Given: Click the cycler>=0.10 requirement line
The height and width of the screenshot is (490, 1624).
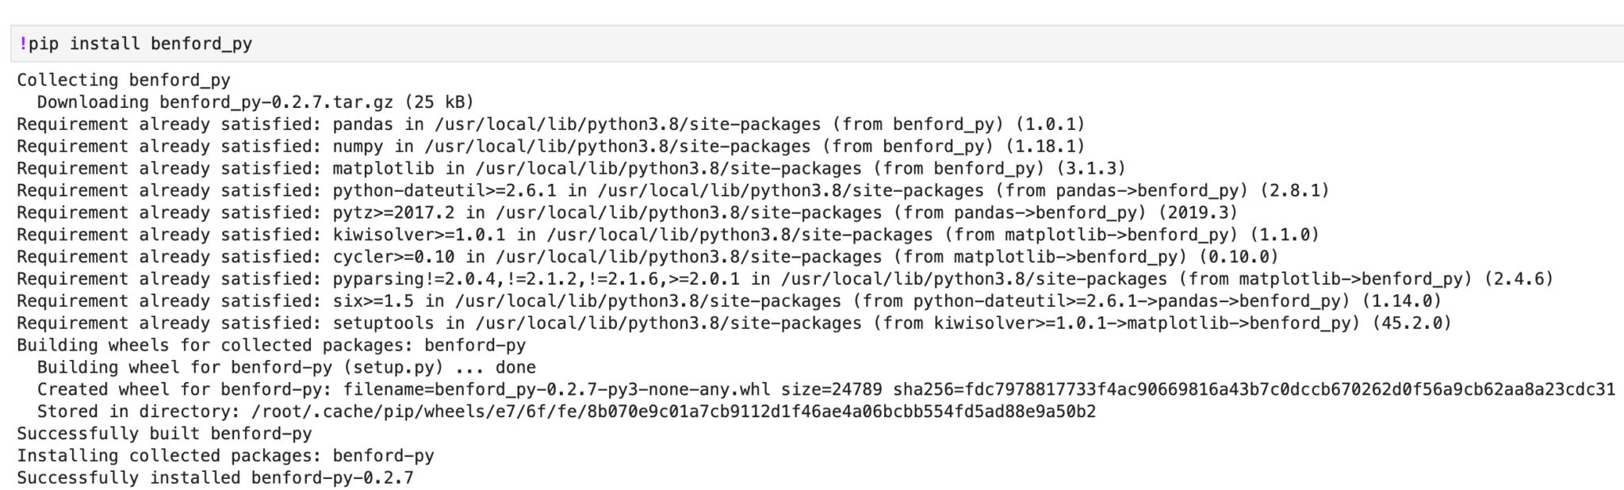Looking at the screenshot, I should tap(647, 258).
